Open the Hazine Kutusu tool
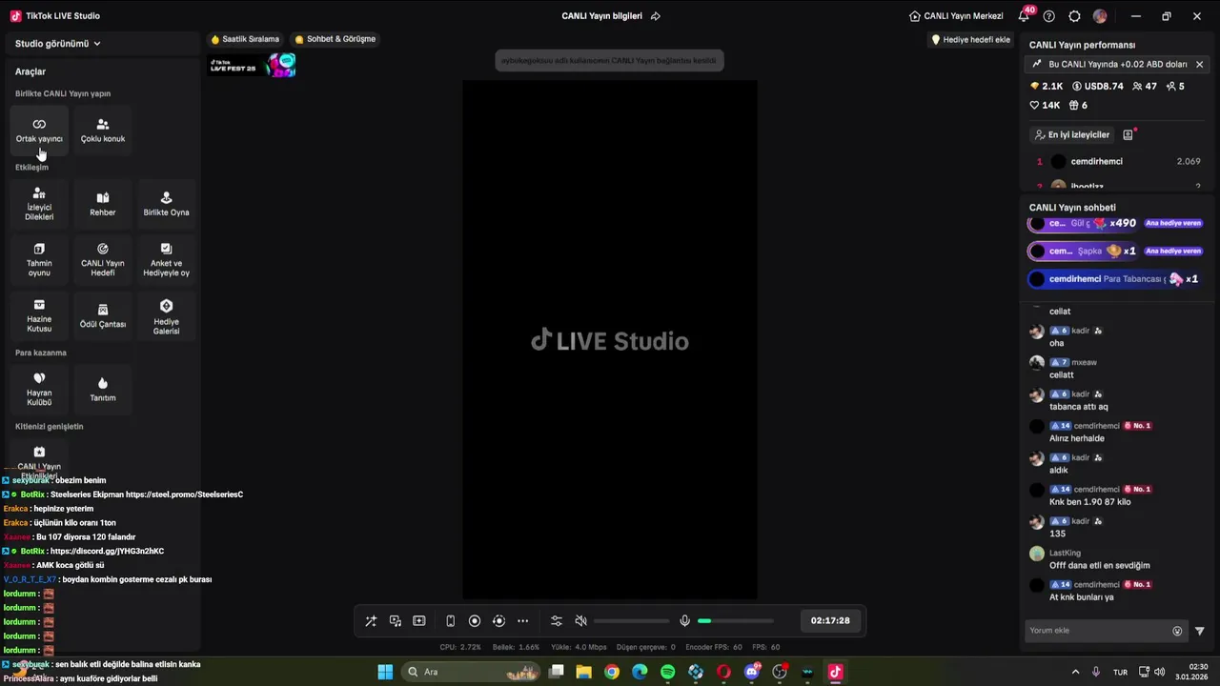Image resolution: width=1220 pixels, height=686 pixels. 39,315
